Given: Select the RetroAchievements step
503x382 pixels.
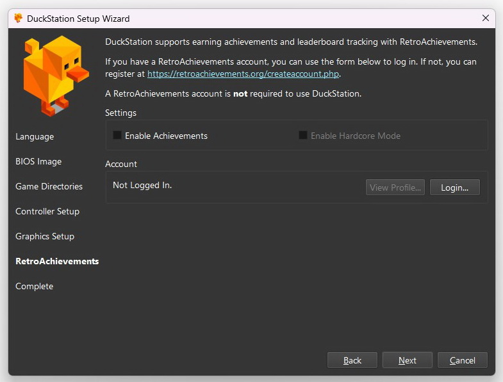Looking at the screenshot, I should (57, 262).
